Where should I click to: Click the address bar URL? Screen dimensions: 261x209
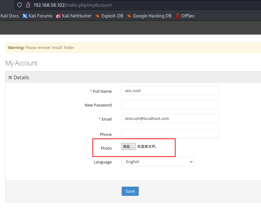click(72, 5)
